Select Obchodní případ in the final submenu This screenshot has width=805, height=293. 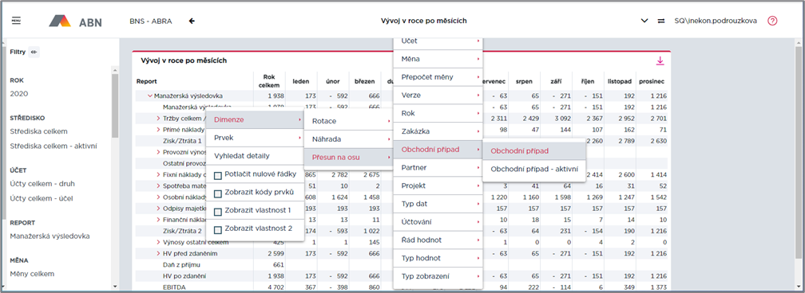tap(534, 151)
